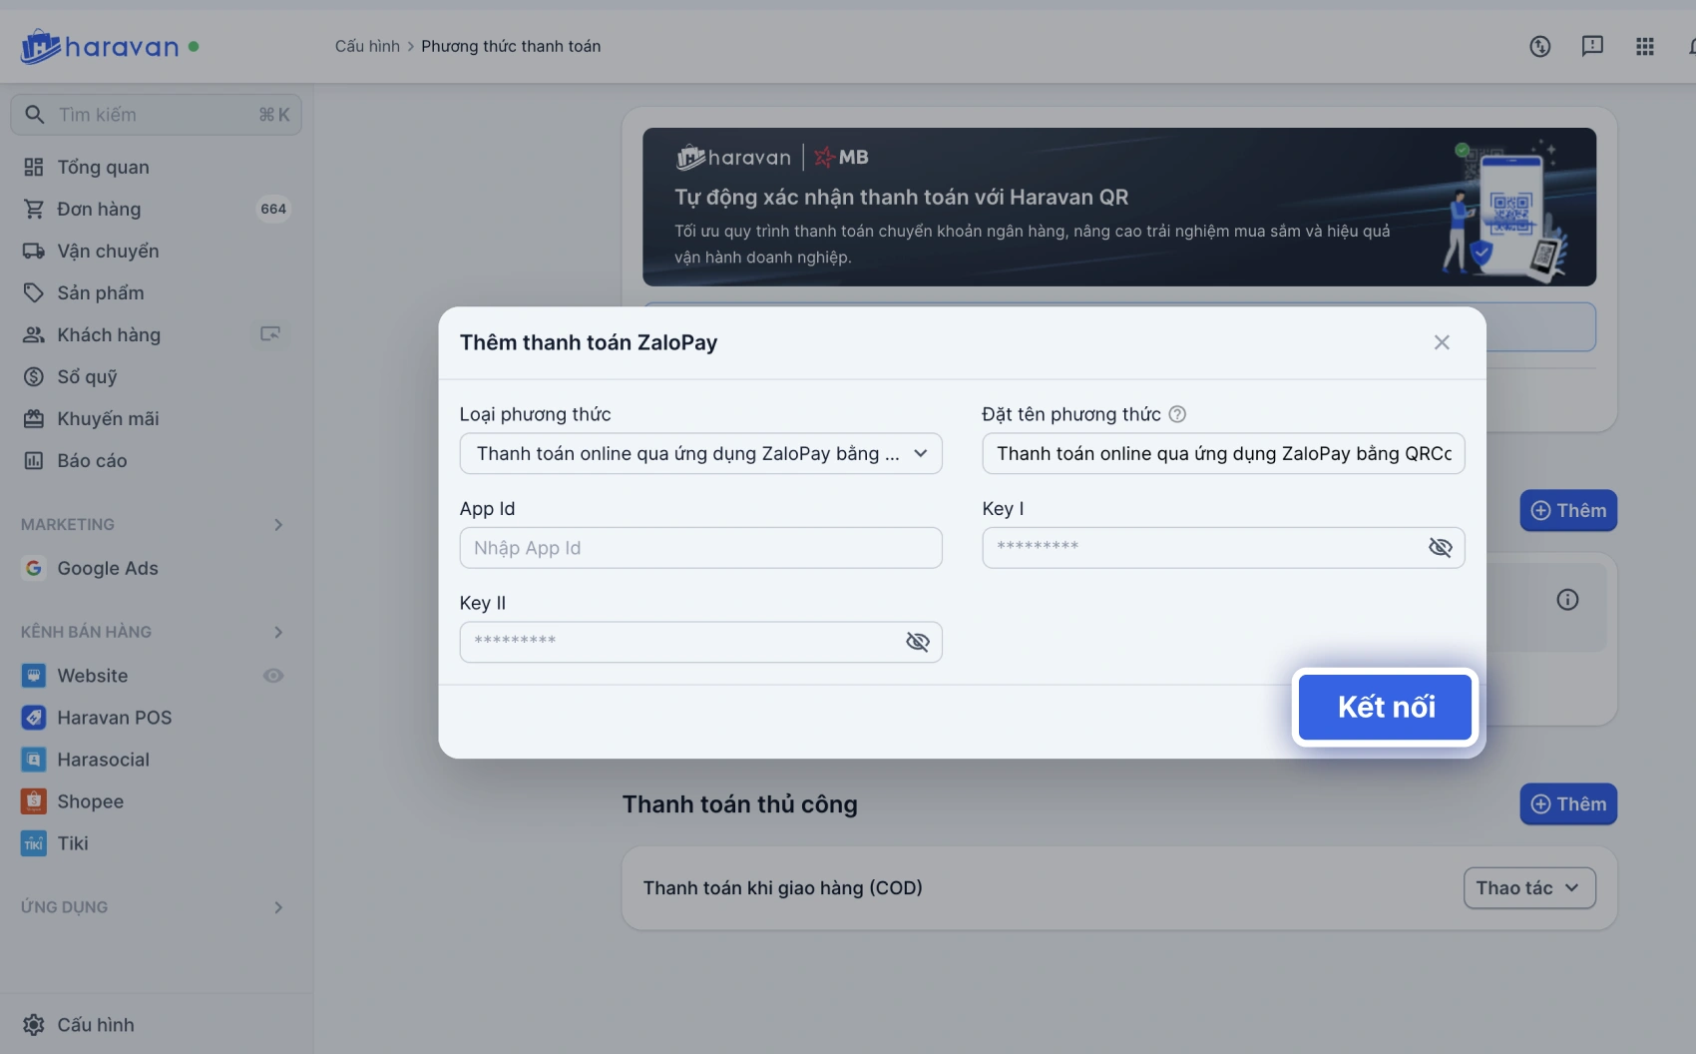The image size is (1696, 1054).
Task: Click Thêm button next to Thanh toán thủ công
Action: [1568, 804]
